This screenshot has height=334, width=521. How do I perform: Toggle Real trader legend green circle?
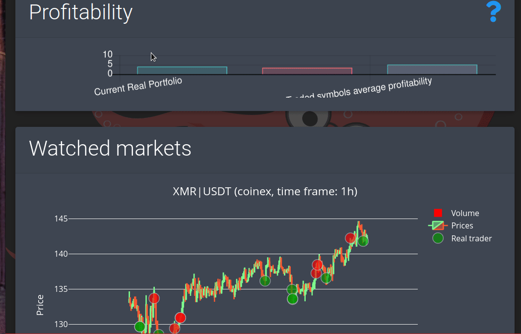pyautogui.click(x=438, y=238)
